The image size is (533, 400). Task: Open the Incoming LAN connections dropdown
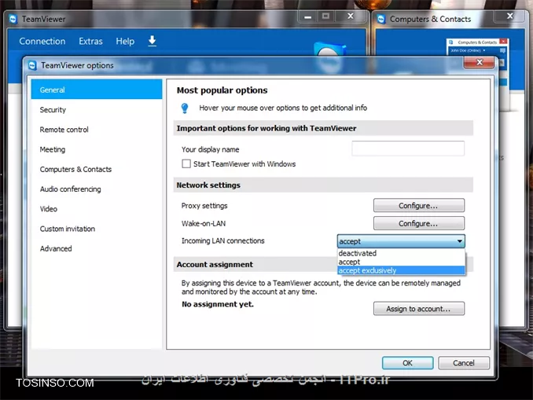401,241
